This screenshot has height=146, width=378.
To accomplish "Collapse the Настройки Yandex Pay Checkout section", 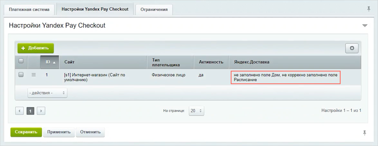I will click(365, 26).
